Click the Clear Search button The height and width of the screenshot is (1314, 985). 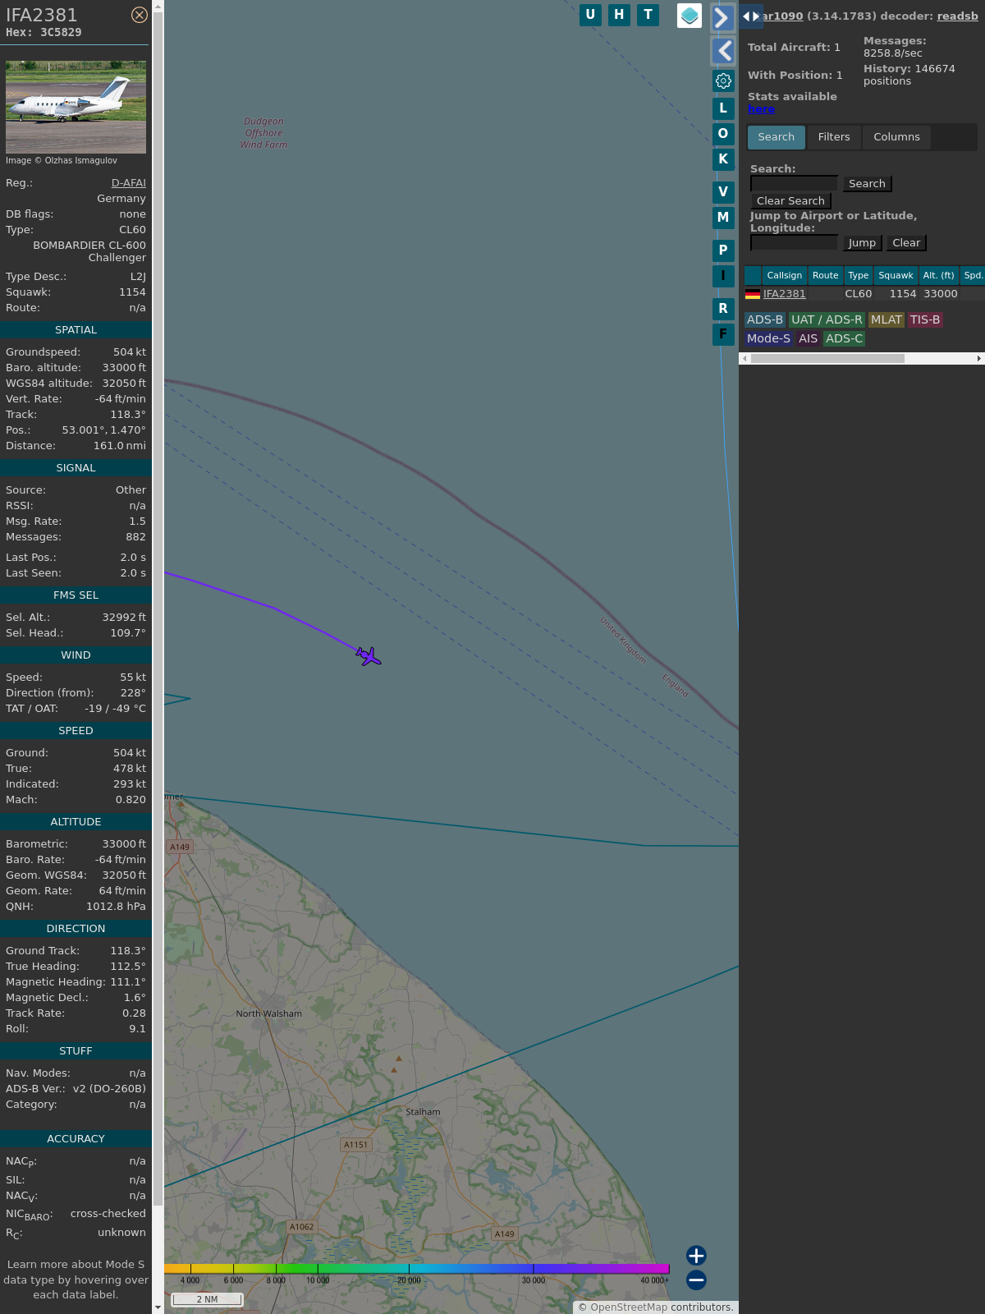coord(790,201)
